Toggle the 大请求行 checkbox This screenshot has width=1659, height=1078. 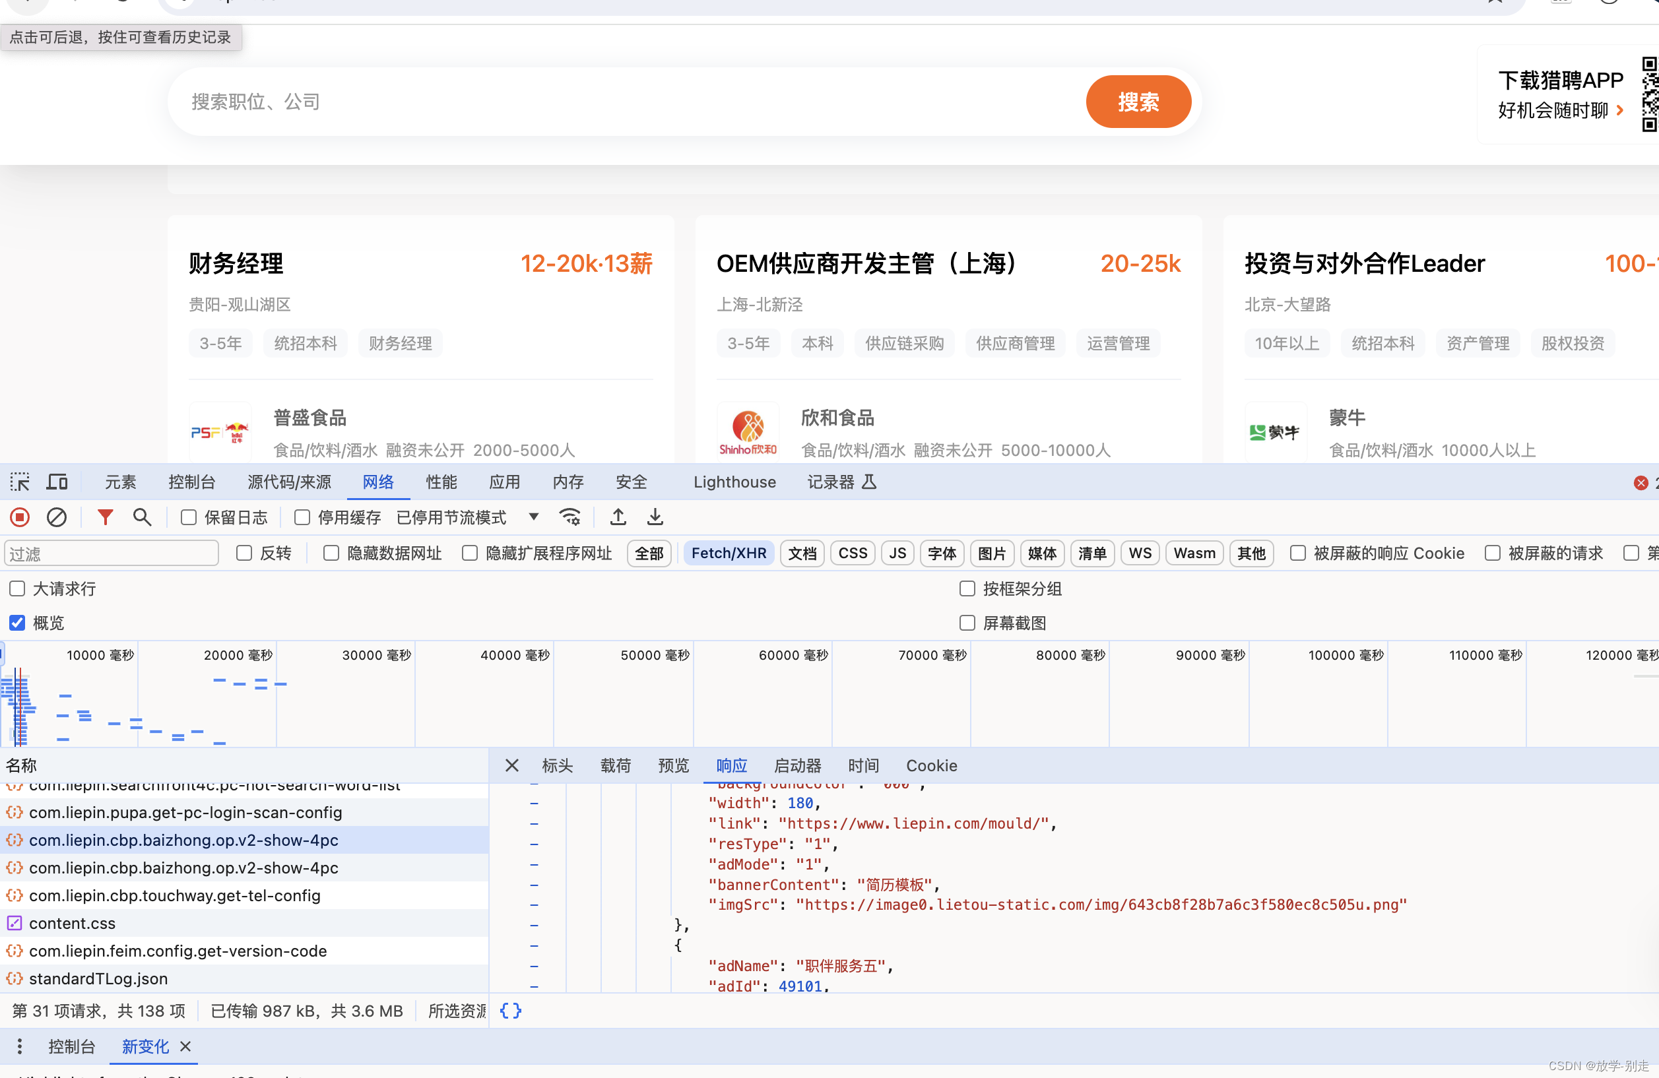17,588
